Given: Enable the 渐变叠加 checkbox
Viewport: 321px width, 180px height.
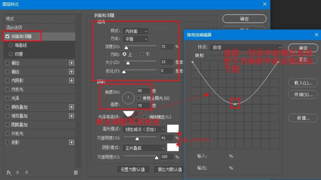Looking at the screenshot, I should coord(7,116).
